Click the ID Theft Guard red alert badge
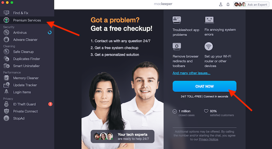Image resolution: width=272 pixels, height=149 pixels. [x=50, y=104]
